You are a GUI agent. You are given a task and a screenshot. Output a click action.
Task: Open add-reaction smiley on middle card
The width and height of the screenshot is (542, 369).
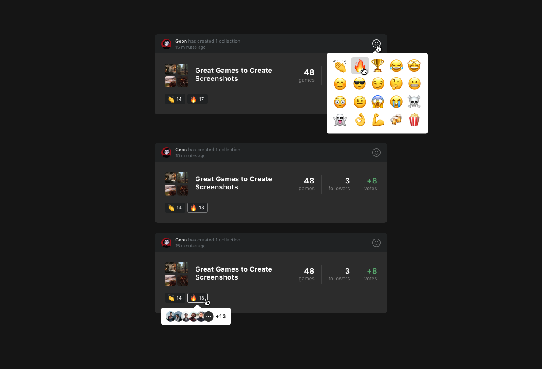click(x=376, y=153)
